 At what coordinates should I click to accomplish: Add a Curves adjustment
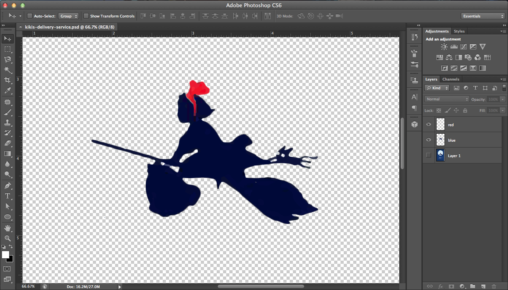pos(464,47)
